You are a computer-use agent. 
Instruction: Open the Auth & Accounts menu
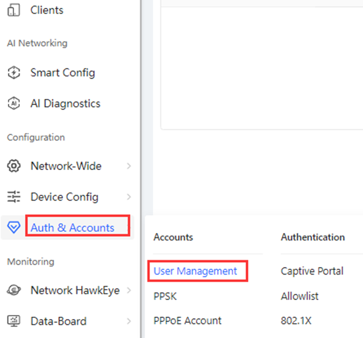(72, 228)
